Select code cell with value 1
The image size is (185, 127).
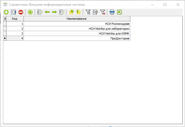(15, 24)
